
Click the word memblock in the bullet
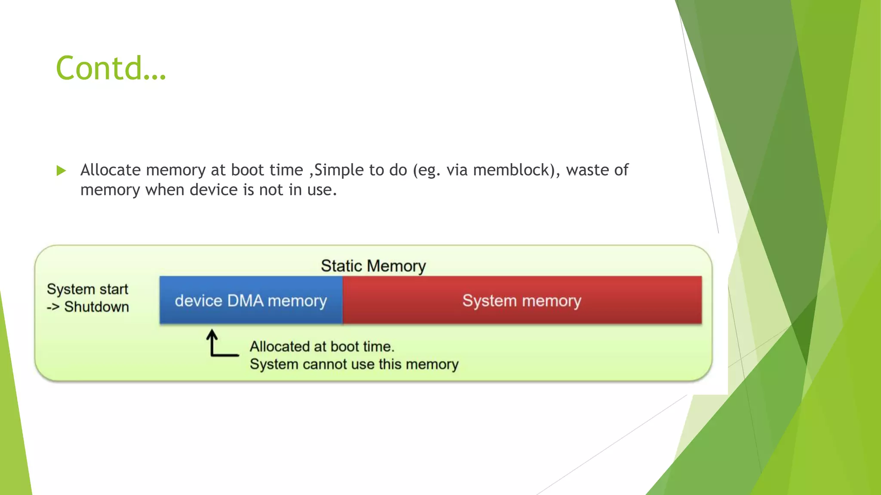(511, 170)
